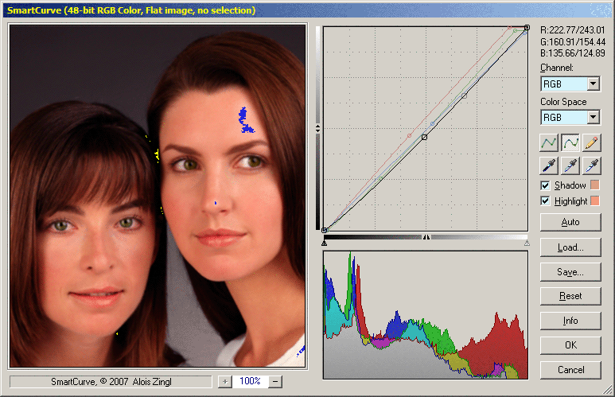Click the Reset button
The height and width of the screenshot is (397, 615).
[570, 296]
